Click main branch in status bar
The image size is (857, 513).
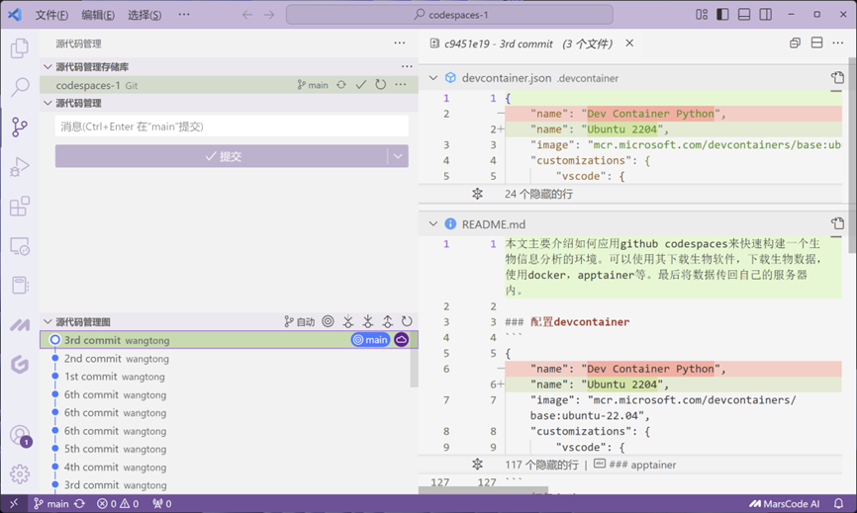pyautogui.click(x=50, y=504)
